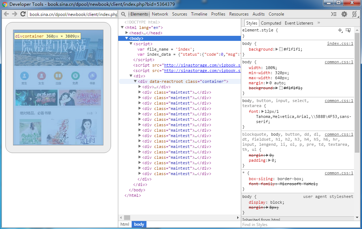Open the Resources tab
This screenshot has width=362, height=229.
coord(239,14)
